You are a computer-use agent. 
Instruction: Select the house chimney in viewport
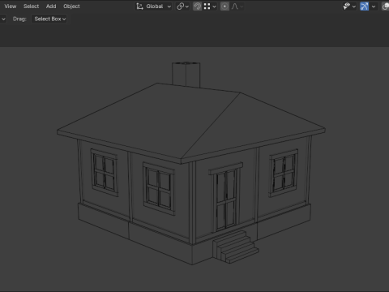pos(186,75)
